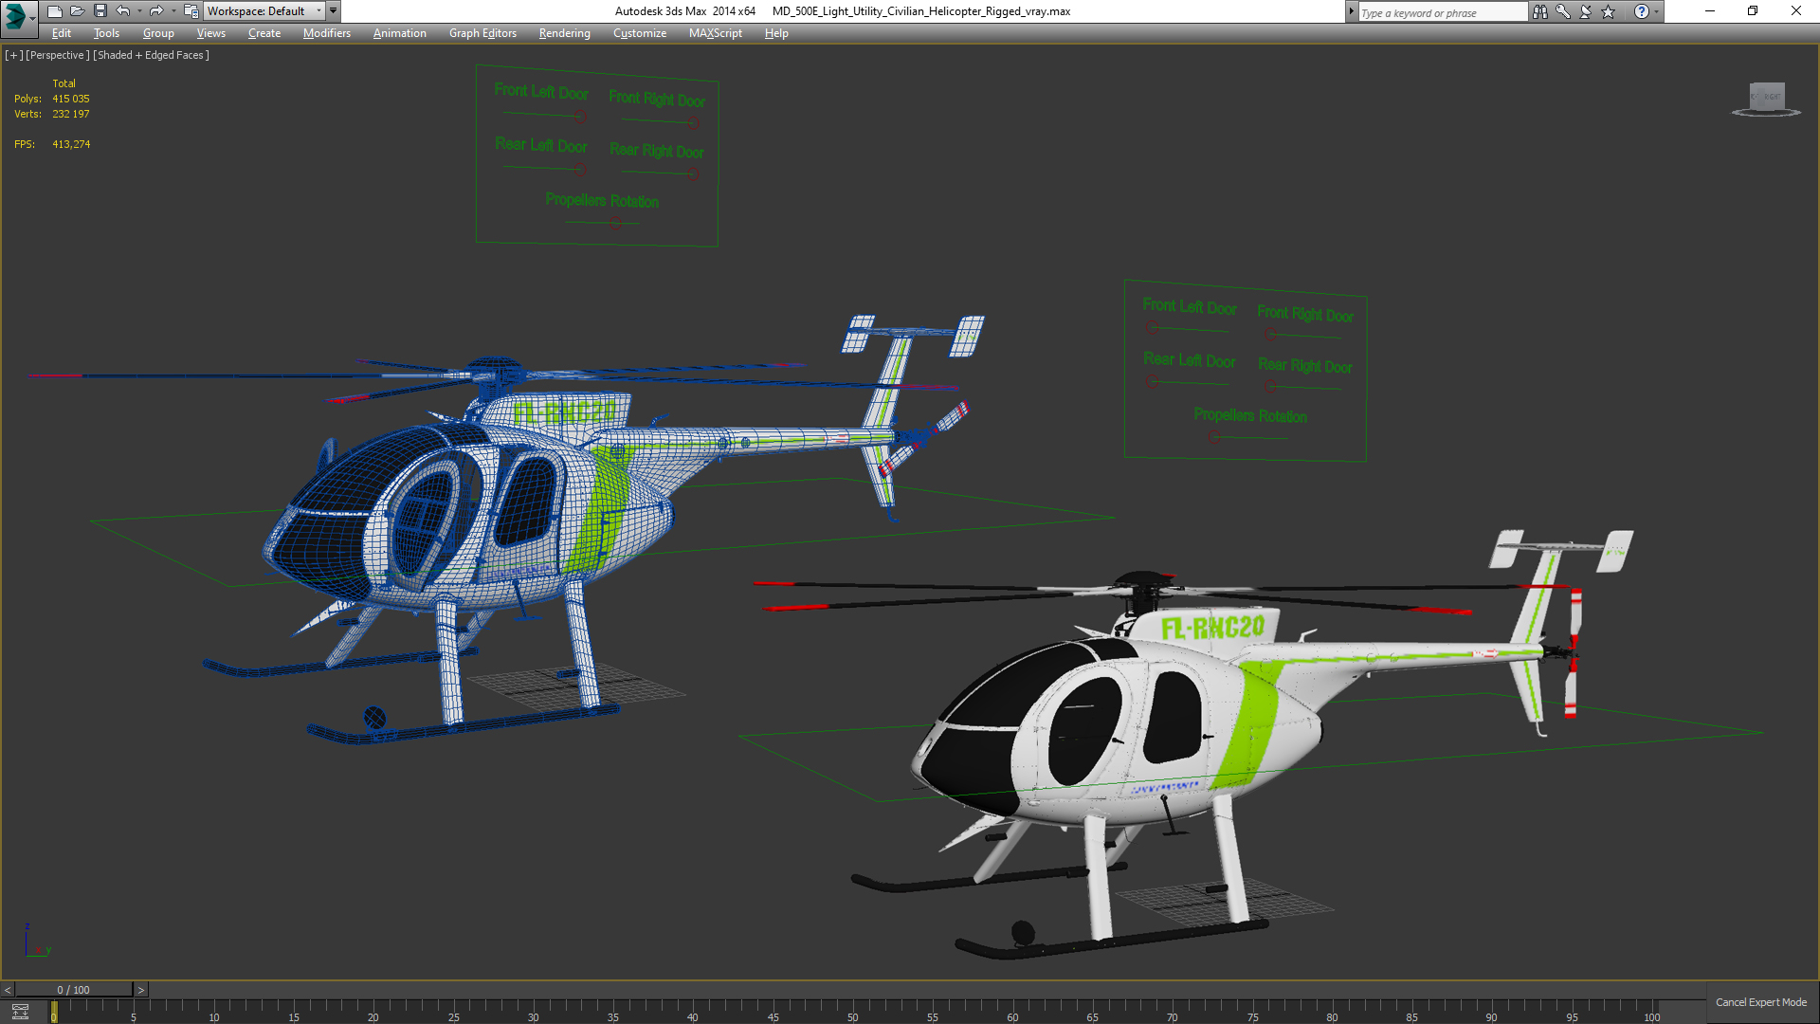Minimize the 3ds Max window
Screen dimensions: 1820x1024
[x=1710, y=11]
